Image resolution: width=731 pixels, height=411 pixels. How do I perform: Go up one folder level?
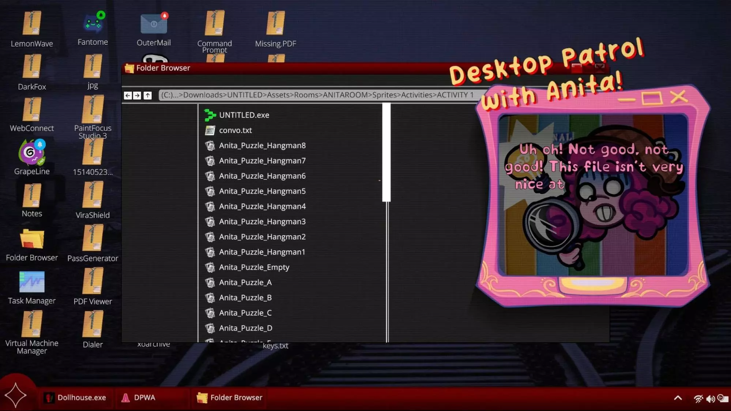coord(147,95)
